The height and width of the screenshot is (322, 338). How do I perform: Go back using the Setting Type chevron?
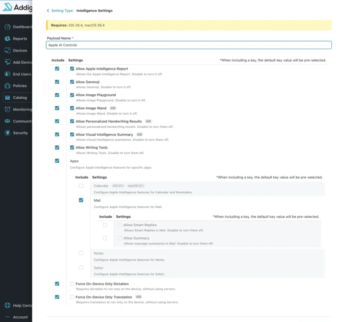click(48, 11)
